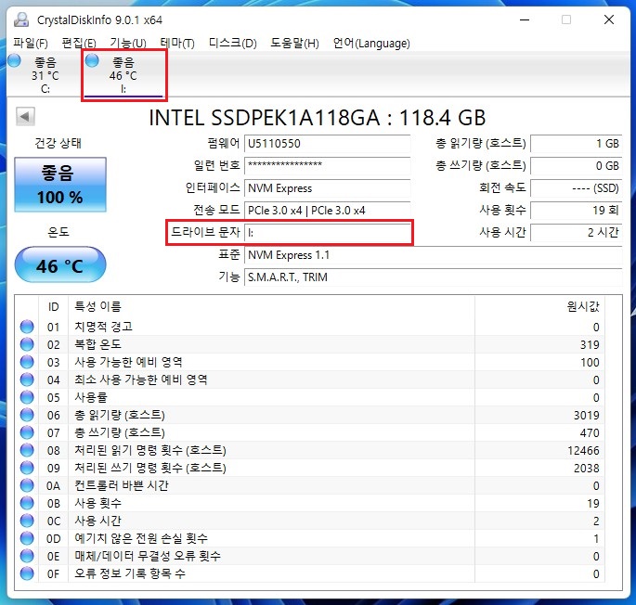
Task: Open the 기능(U) menu
Action: pos(128,43)
